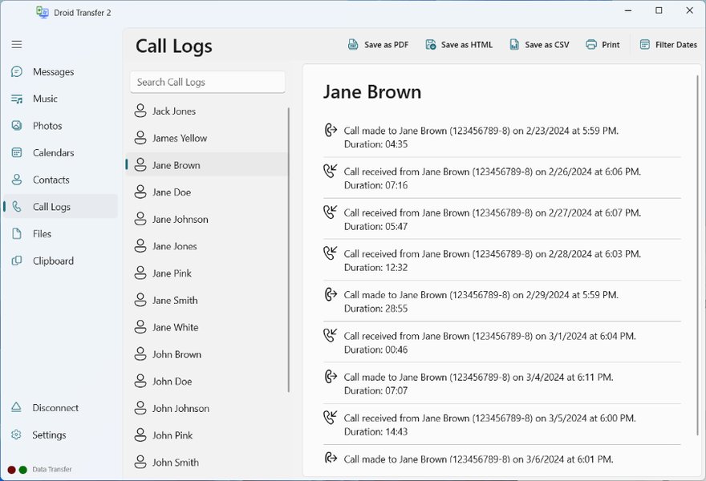Click the Disconnect eject icon
The image size is (706, 481).
pyautogui.click(x=16, y=407)
